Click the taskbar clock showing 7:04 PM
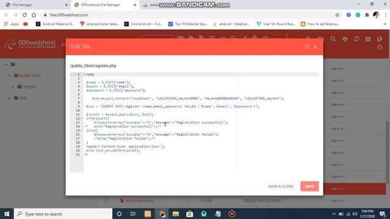Image resolution: width=390 pixels, height=219 pixels. (x=367, y=214)
